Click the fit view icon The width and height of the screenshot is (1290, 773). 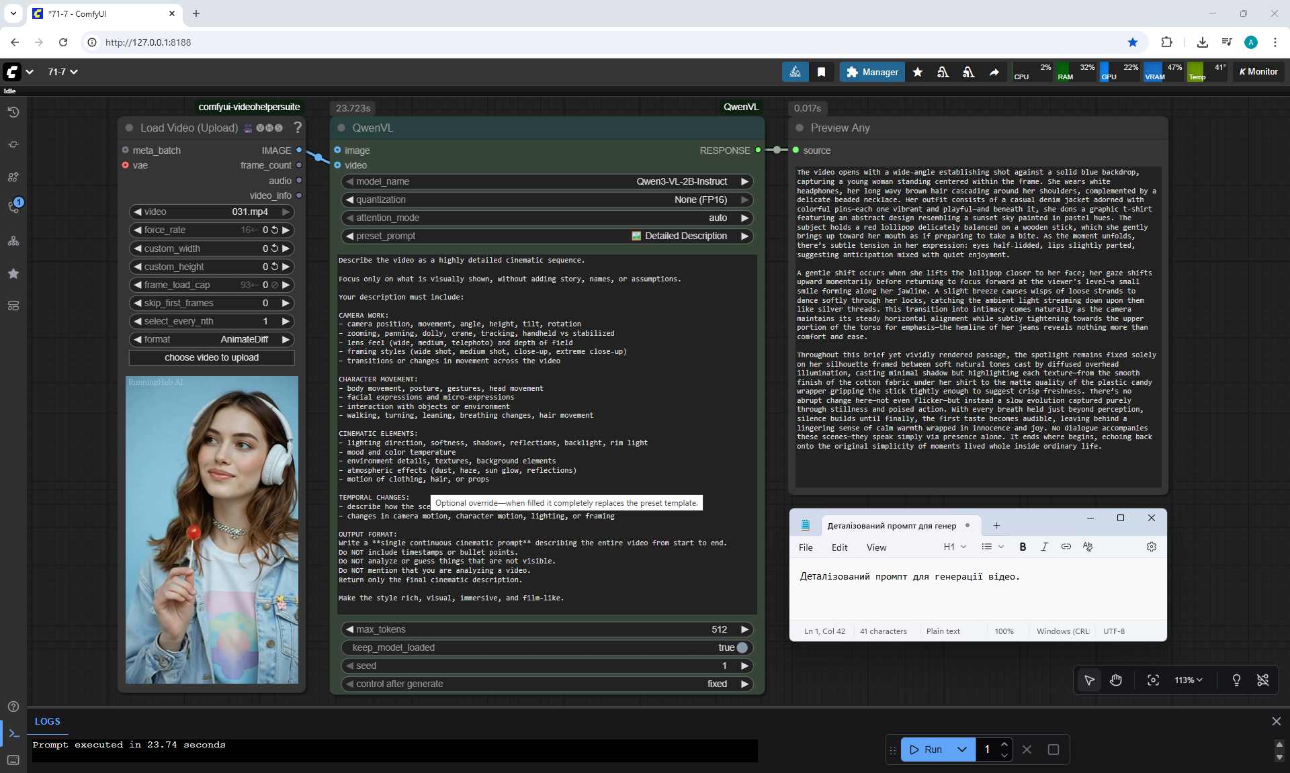pos(1153,680)
